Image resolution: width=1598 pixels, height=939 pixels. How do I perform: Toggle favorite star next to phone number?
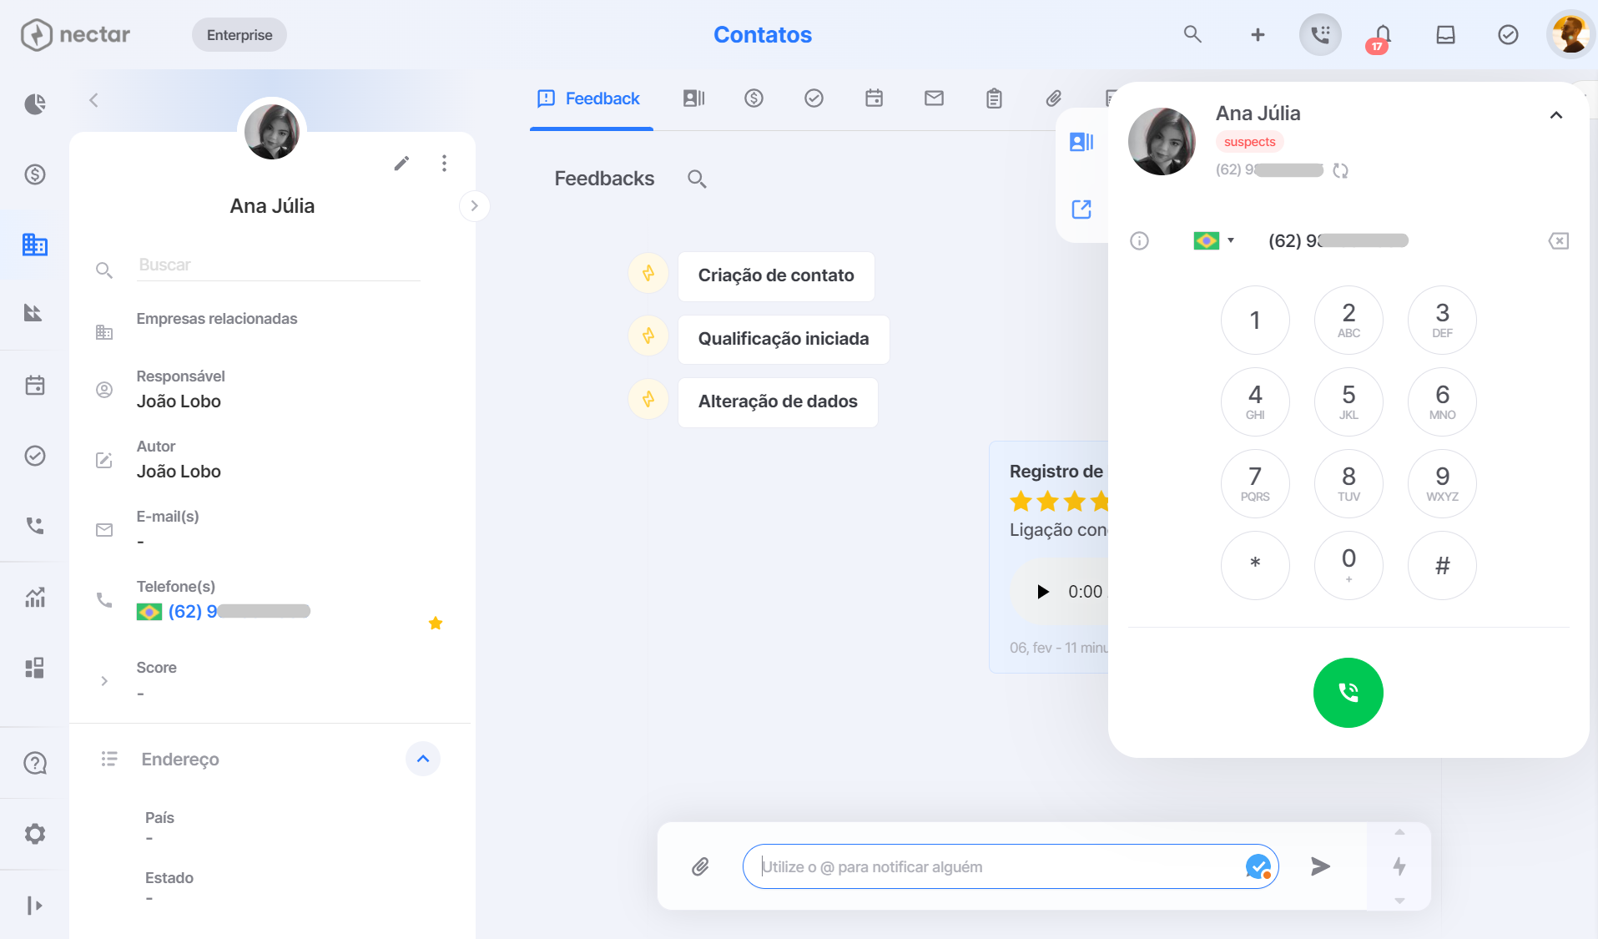pyautogui.click(x=435, y=623)
